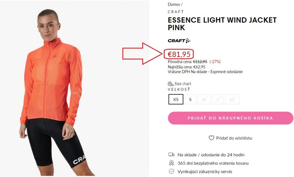Click the discounted price €81,95
The width and height of the screenshot is (294, 177).
coord(179,54)
